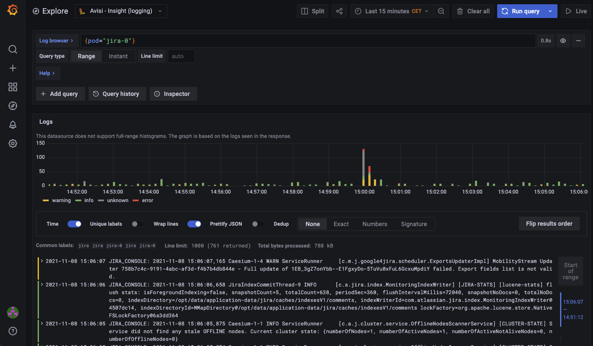Open the Inspector
Viewport: 593px width, 346px height.
(173, 94)
